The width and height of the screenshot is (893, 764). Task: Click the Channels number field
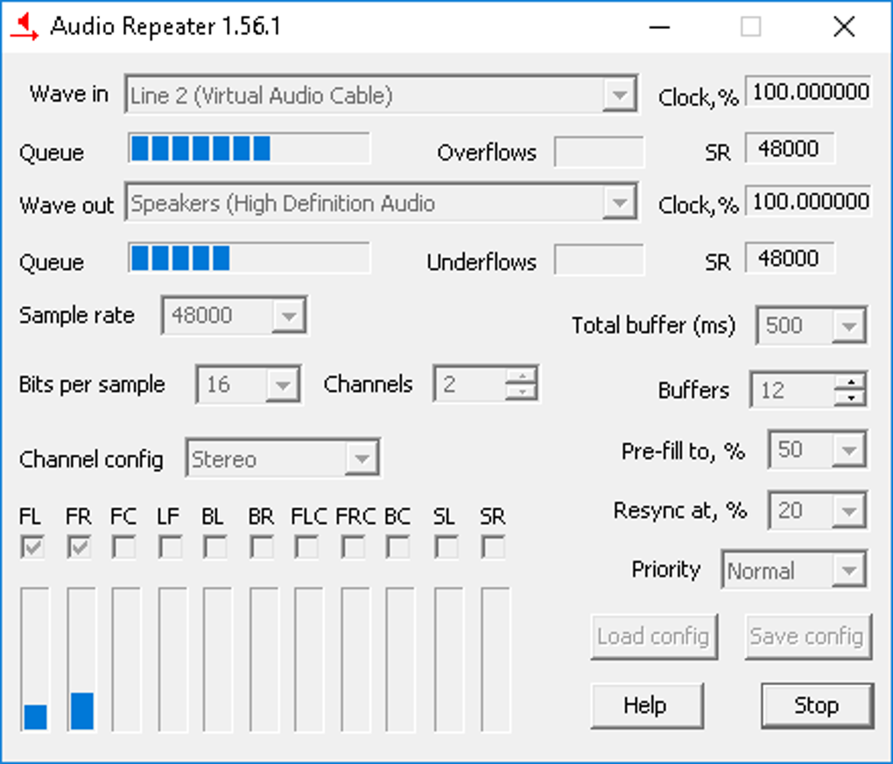pos(470,385)
